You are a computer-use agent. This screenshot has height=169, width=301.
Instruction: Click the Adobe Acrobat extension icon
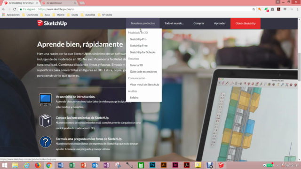pos(278,9)
